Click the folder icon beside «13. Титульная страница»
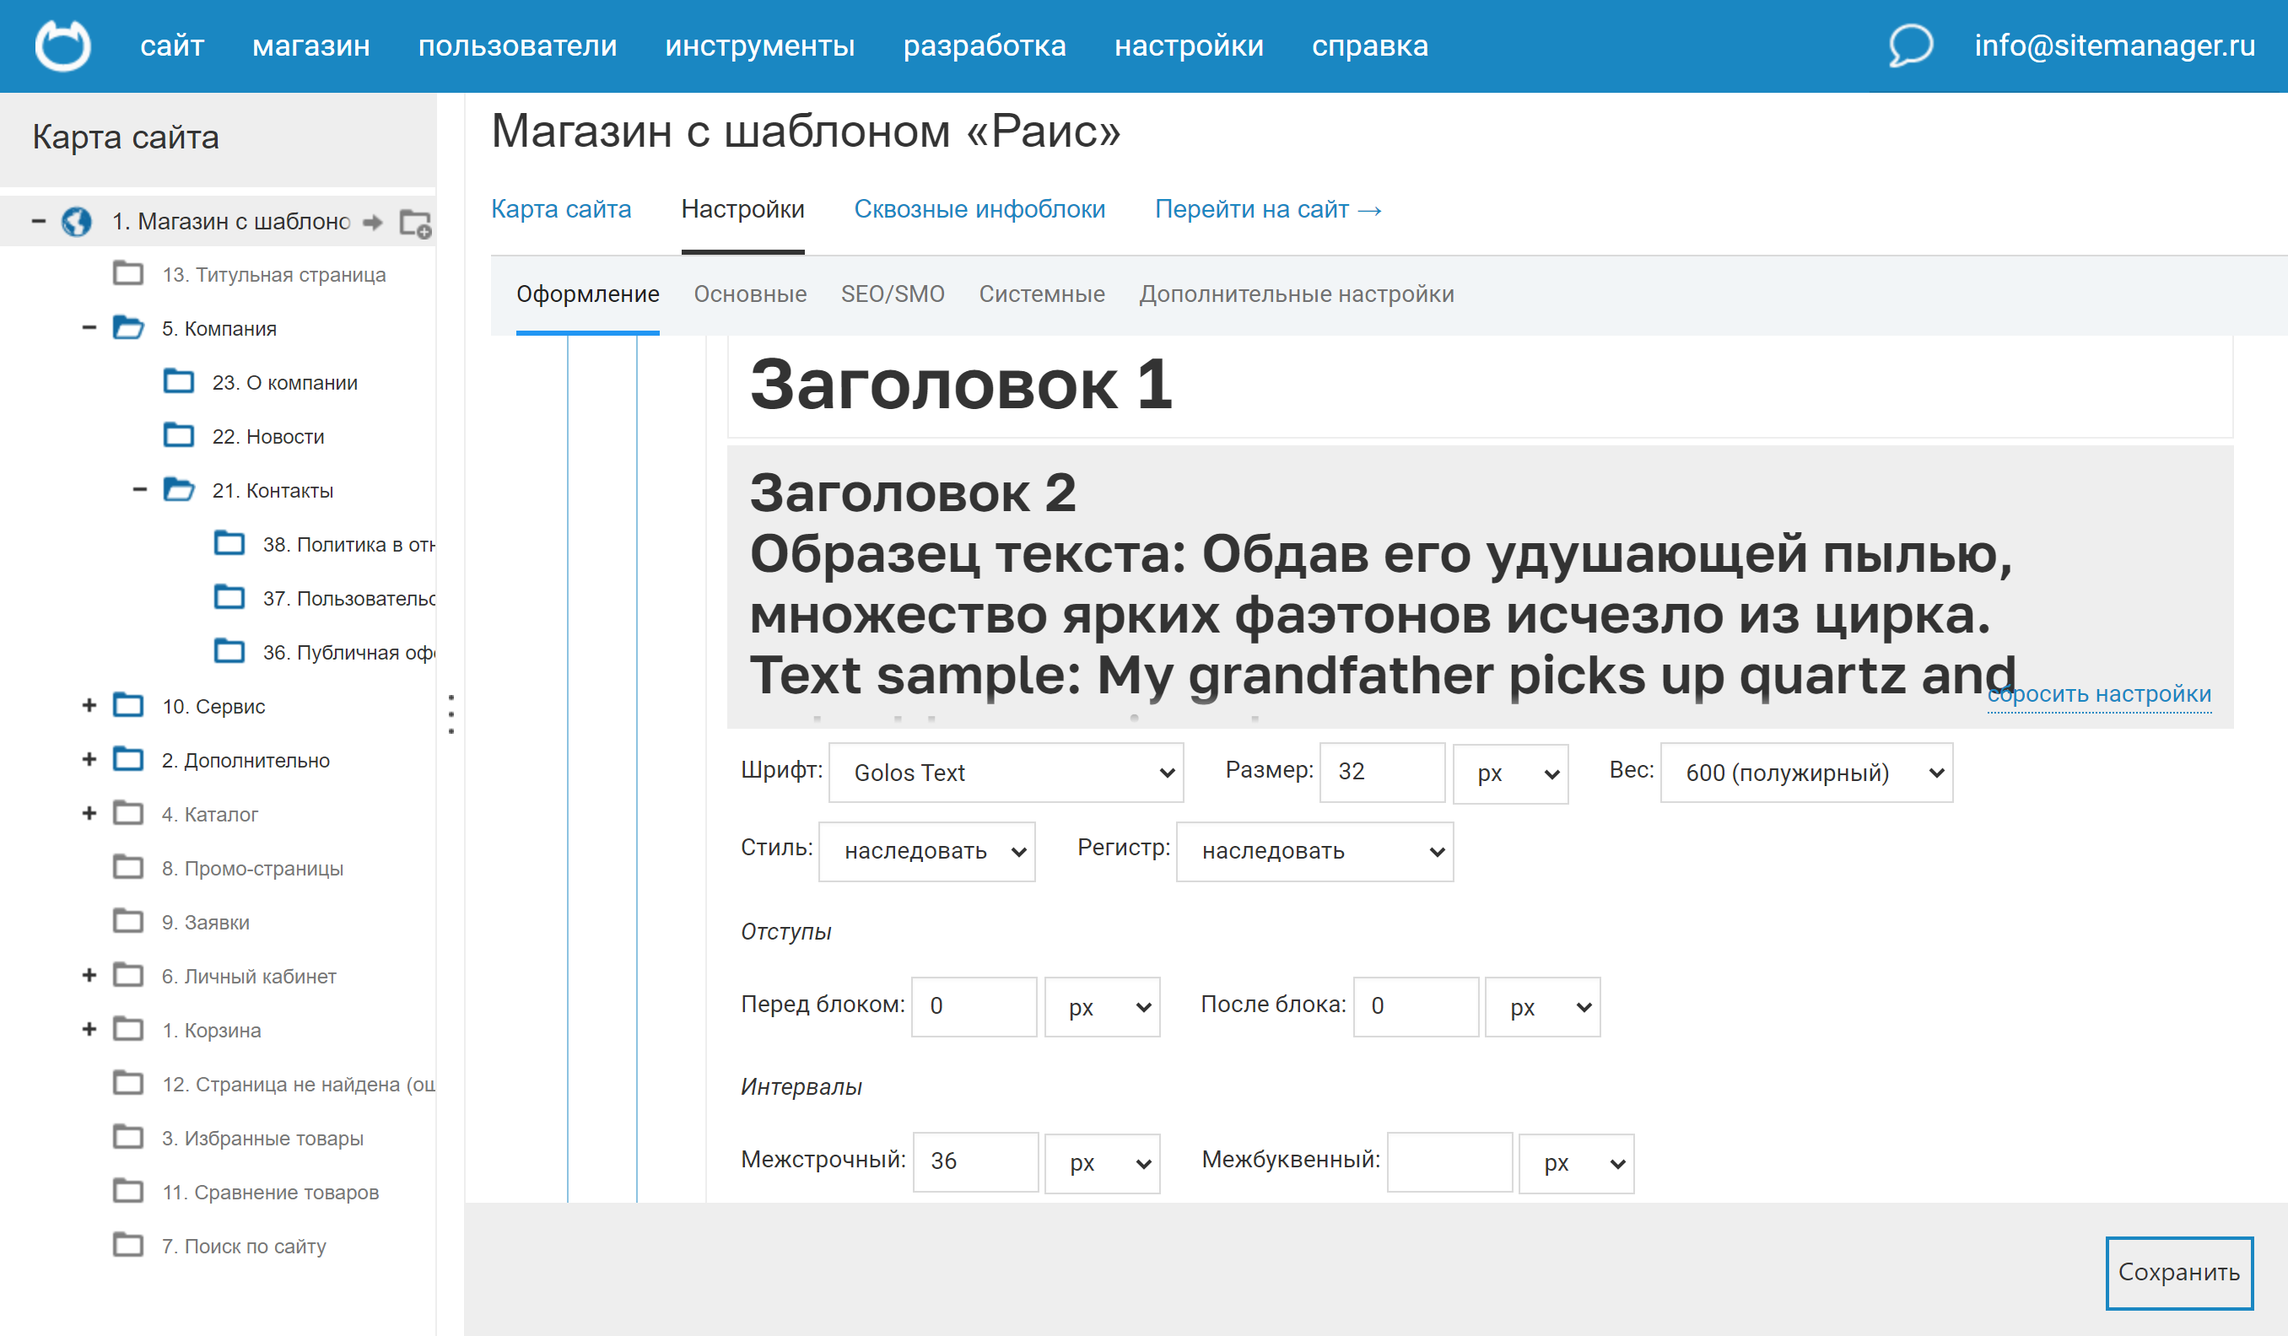Screen dimensions: 2288x1336 (x=129, y=273)
